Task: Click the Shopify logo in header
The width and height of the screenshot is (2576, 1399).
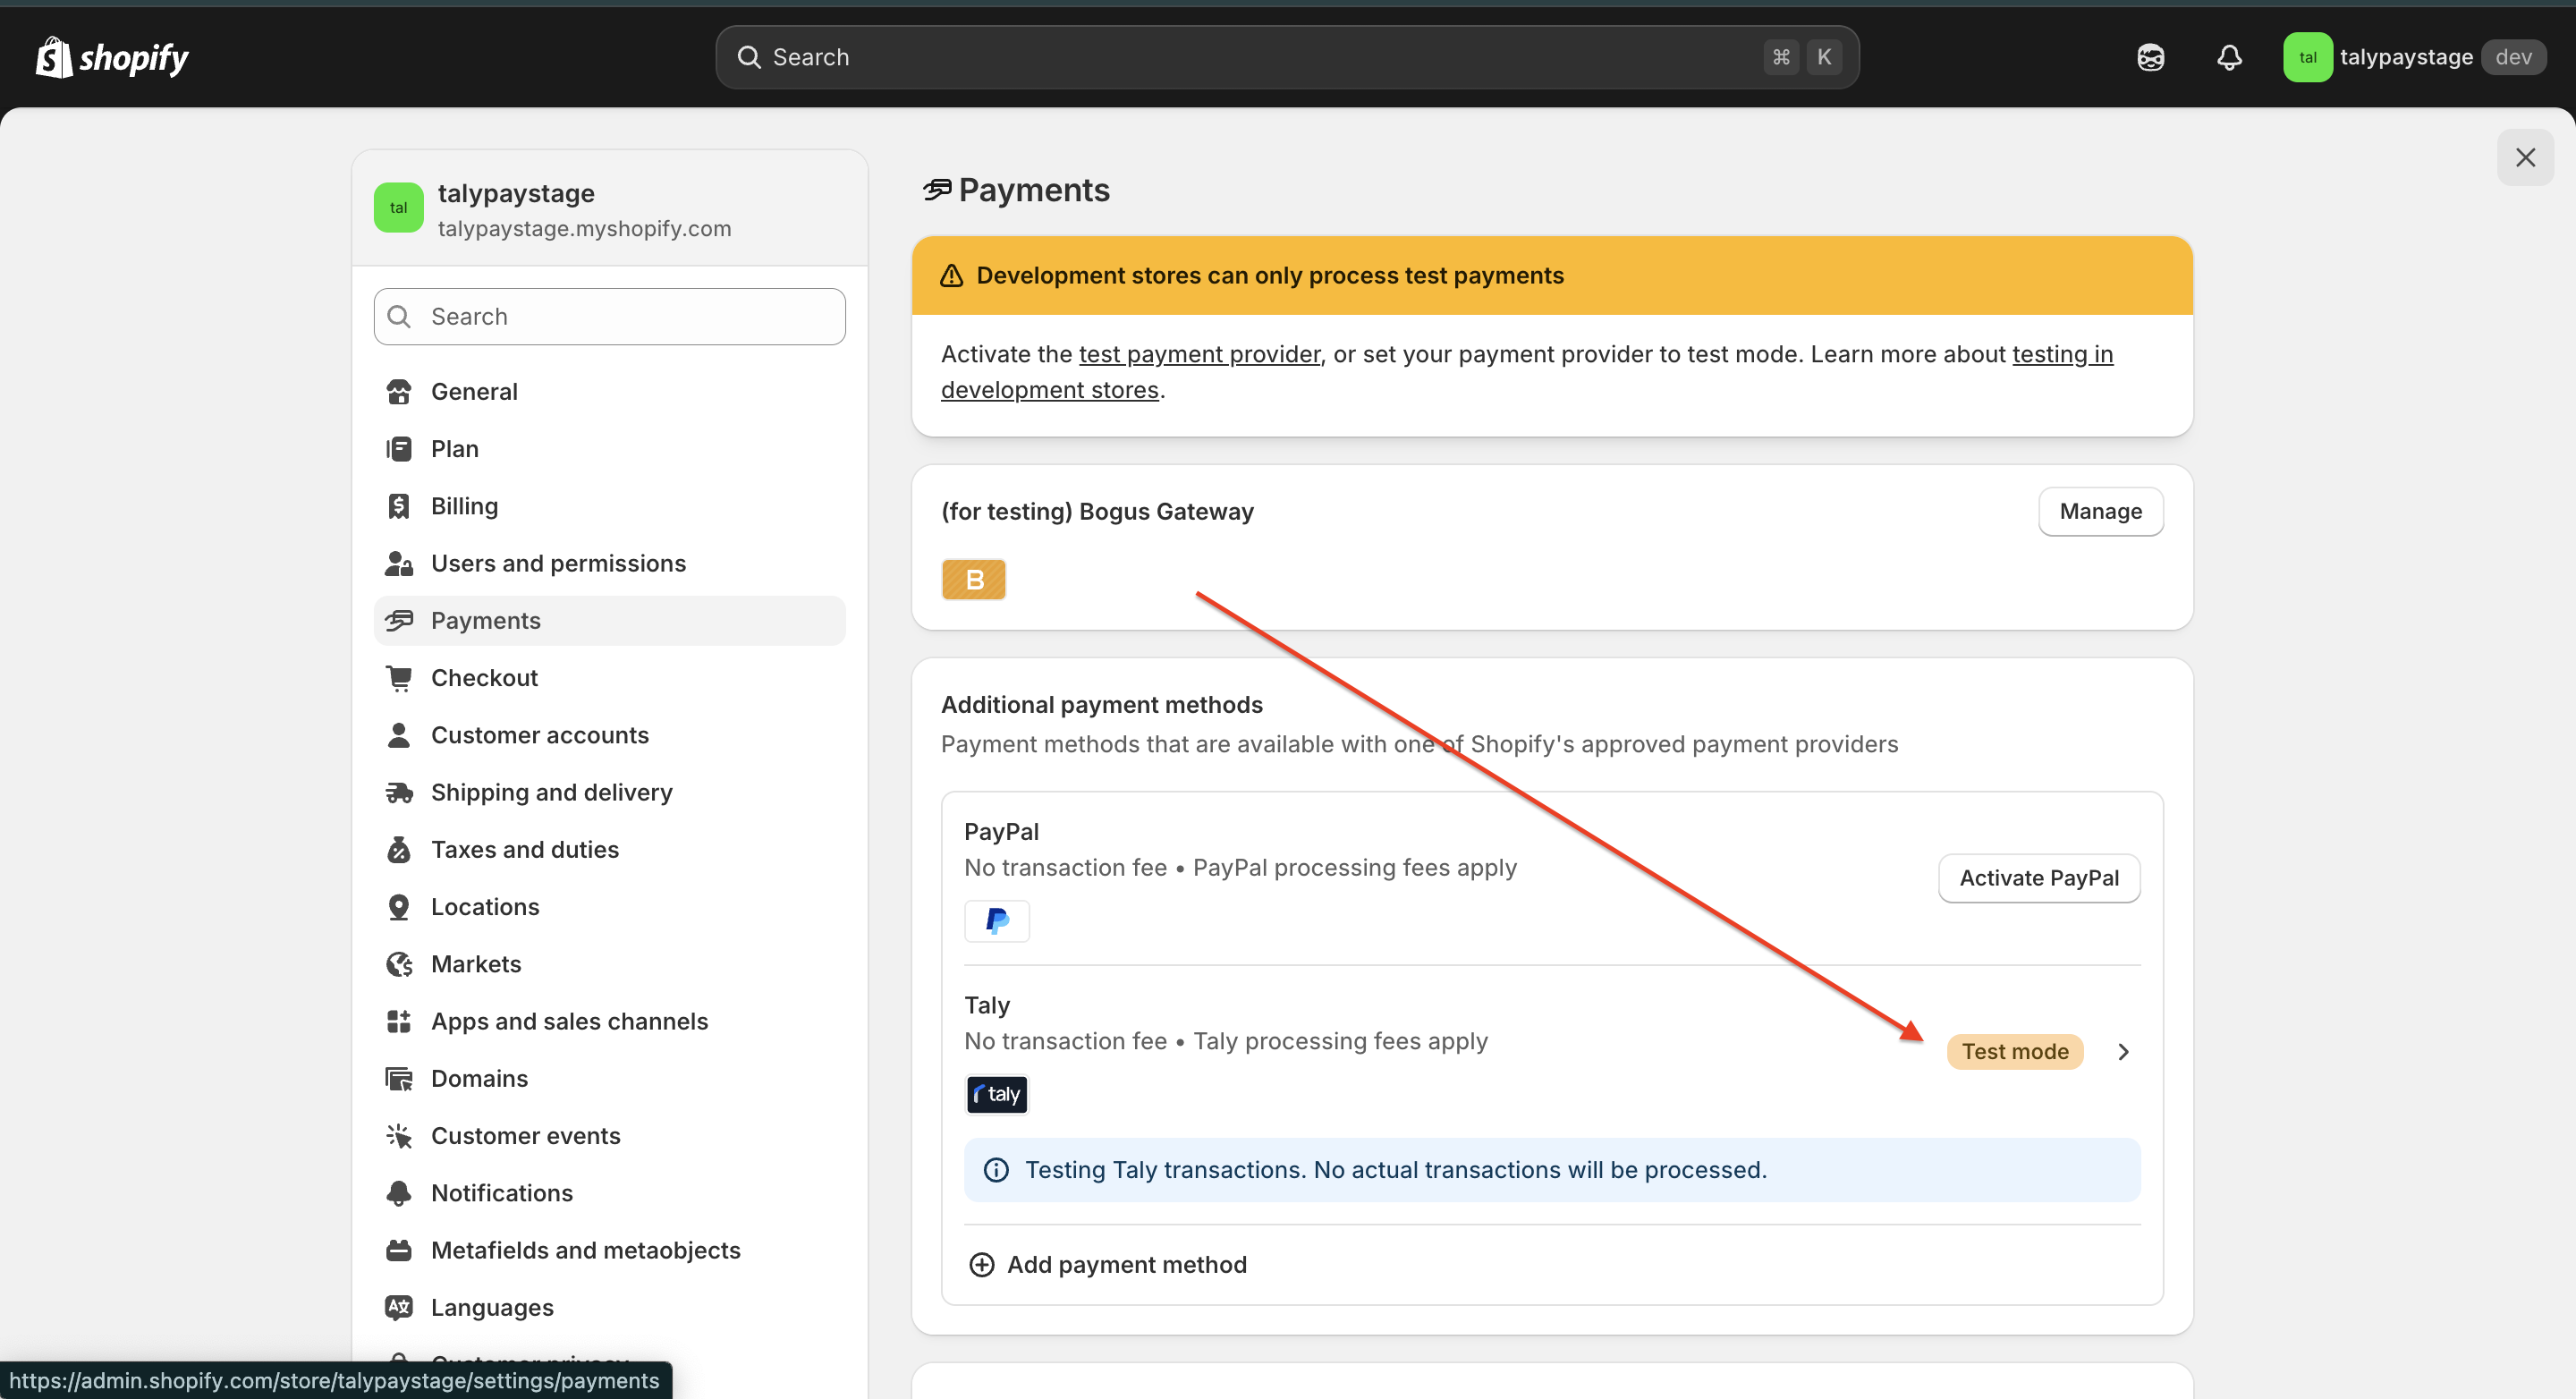Action: (x=112, y=58)
